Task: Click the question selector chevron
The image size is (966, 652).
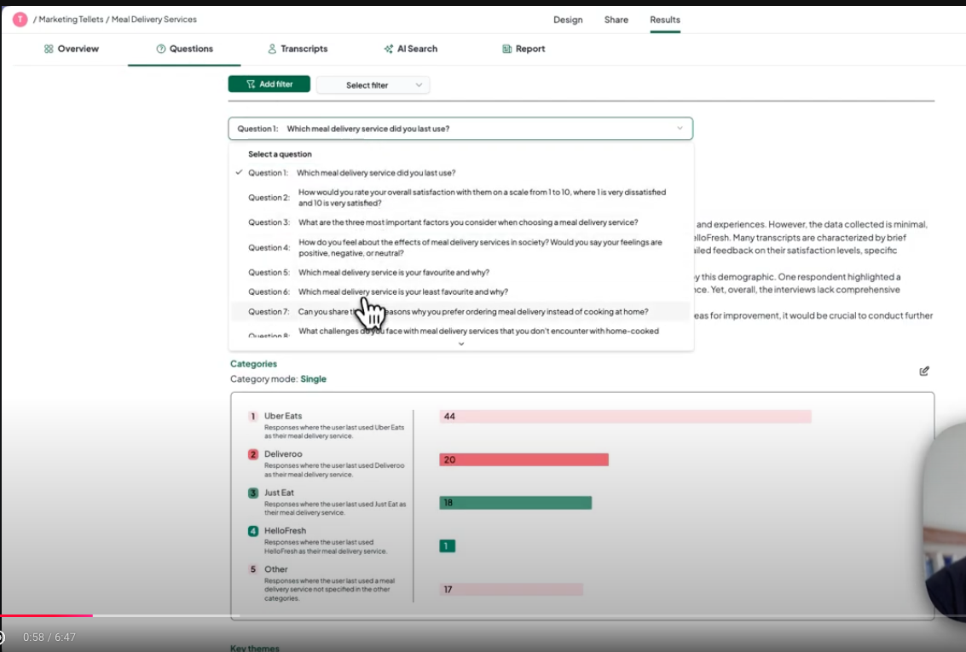Action: tap(680, 129)
